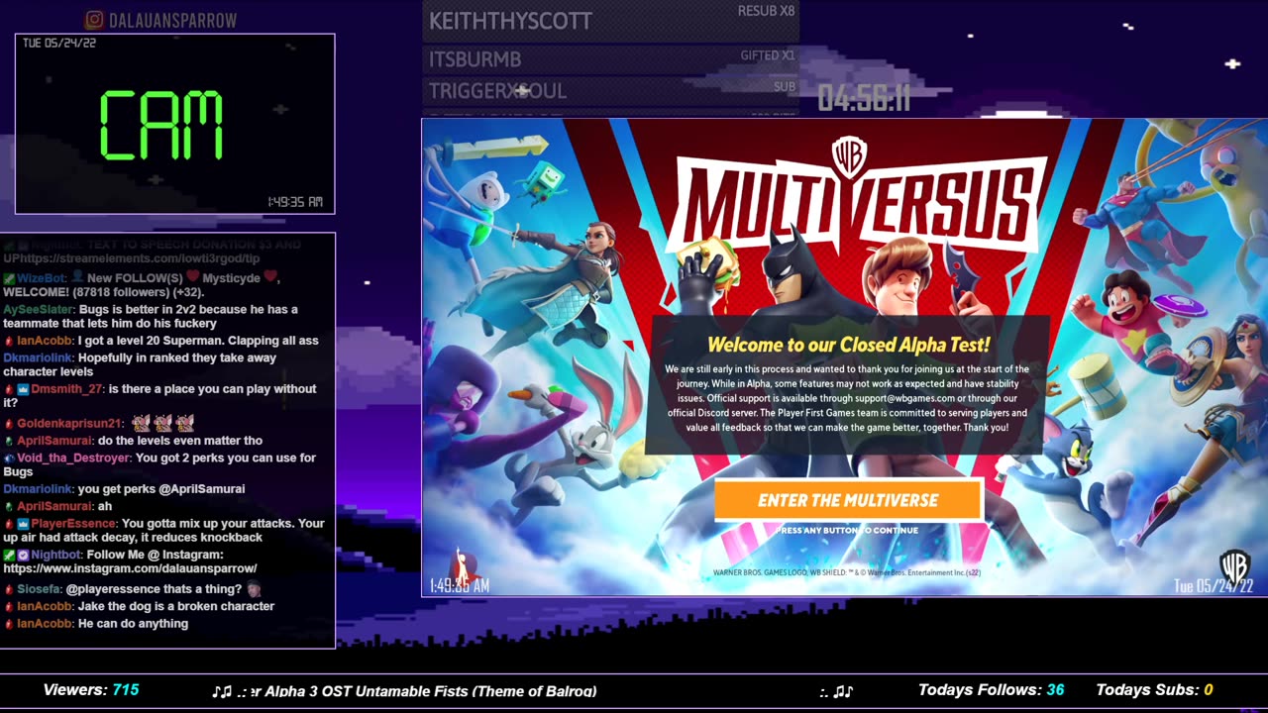Click the follower person icon in WizeBot's message

76,278
